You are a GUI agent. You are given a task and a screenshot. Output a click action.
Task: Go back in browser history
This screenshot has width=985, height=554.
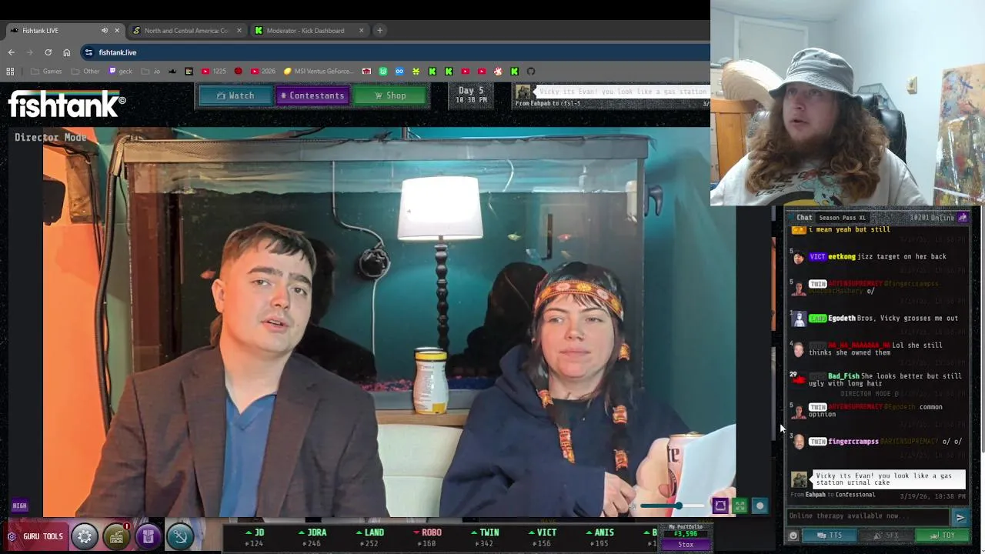coord(11,52)
